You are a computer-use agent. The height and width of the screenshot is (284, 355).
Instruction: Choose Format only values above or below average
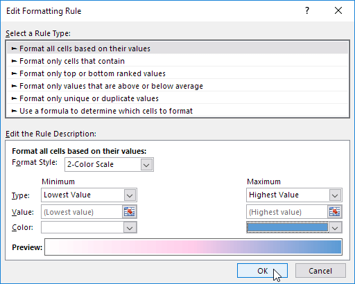coord(177,86)
